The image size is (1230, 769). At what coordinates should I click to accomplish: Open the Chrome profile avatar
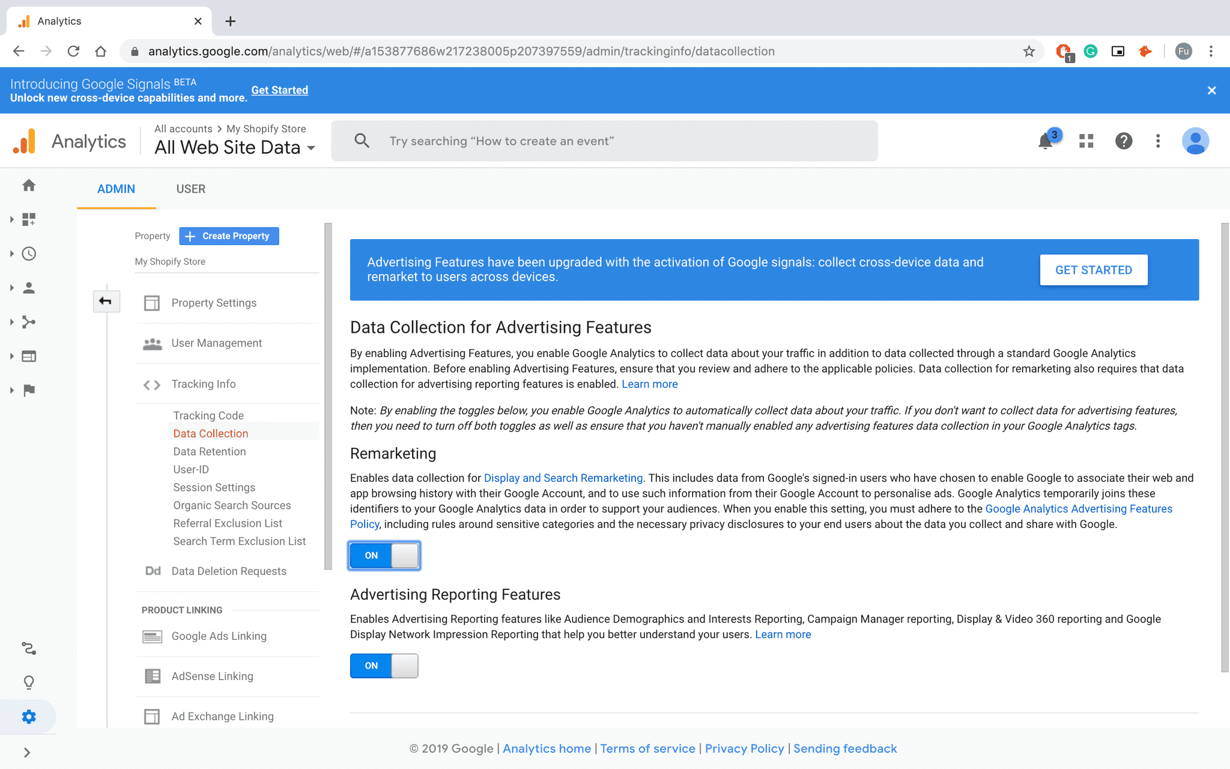pos(1183,51)
